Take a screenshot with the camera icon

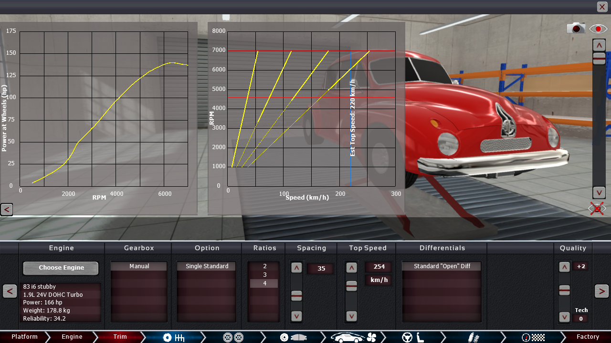click(576, 29)
